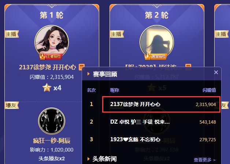Click the 疯狂一秒-阿辰 avatar
The image size is (230, 164).
coord(52,121)
